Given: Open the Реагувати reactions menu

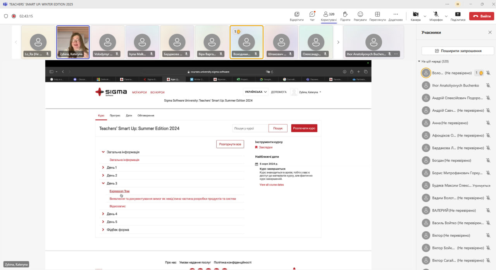Looking at the screenshot, I should click(x=360, y=16).
